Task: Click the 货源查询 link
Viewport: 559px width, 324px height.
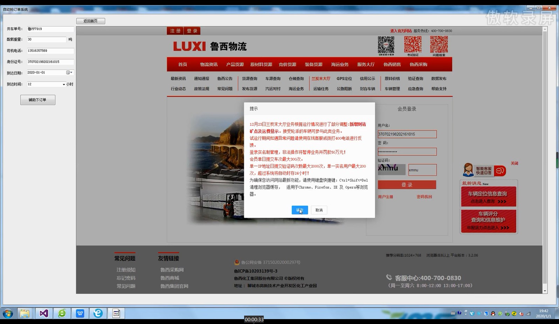Action: click(x=250, y=79)
